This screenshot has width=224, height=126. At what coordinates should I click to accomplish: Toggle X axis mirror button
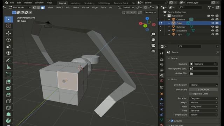(x=128, y=13)
